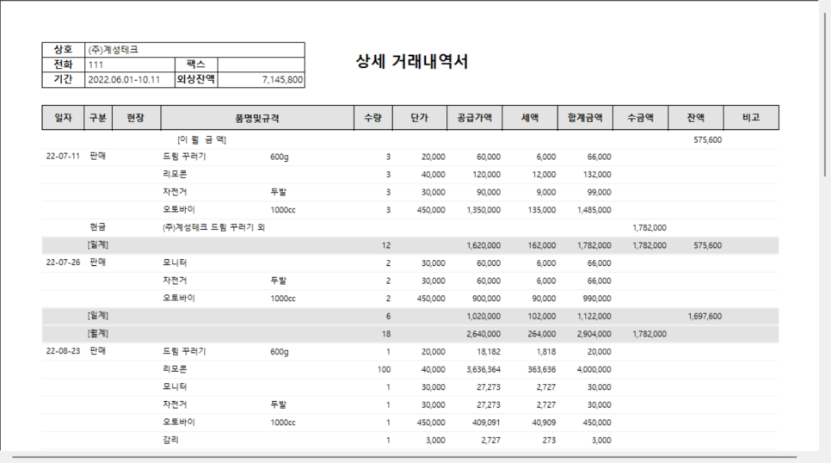831x463 pixels.
Task: Click the daily subtotal supply amount 1,620,000
Action: click(x=483, y=245)
